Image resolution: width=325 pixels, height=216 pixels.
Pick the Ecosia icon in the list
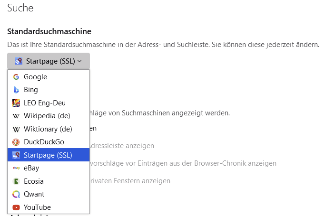16,181
